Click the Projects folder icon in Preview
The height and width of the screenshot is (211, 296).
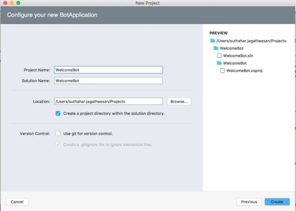[x=213, y=41]
